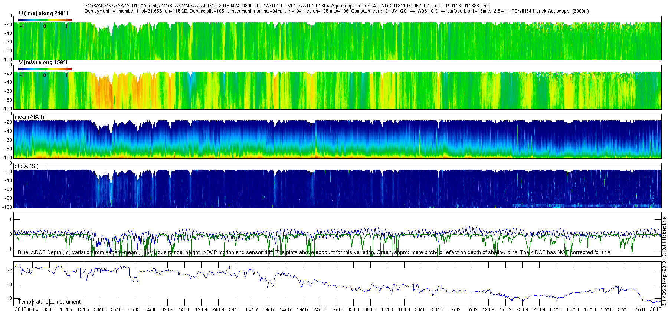Image resolution: width=668 pixels, height=315 pixels.
Task: Click the 29/06 date tick label
Action: 235,310
